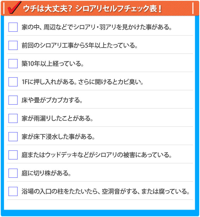Click the text 家が雨漏りしたことがある。
The width and height of the screenshot is (200, 217).
tap(57, 119)
